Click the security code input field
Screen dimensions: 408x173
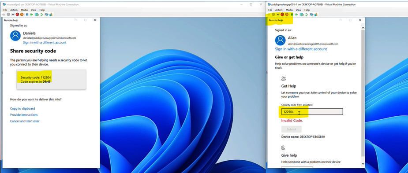312,112
